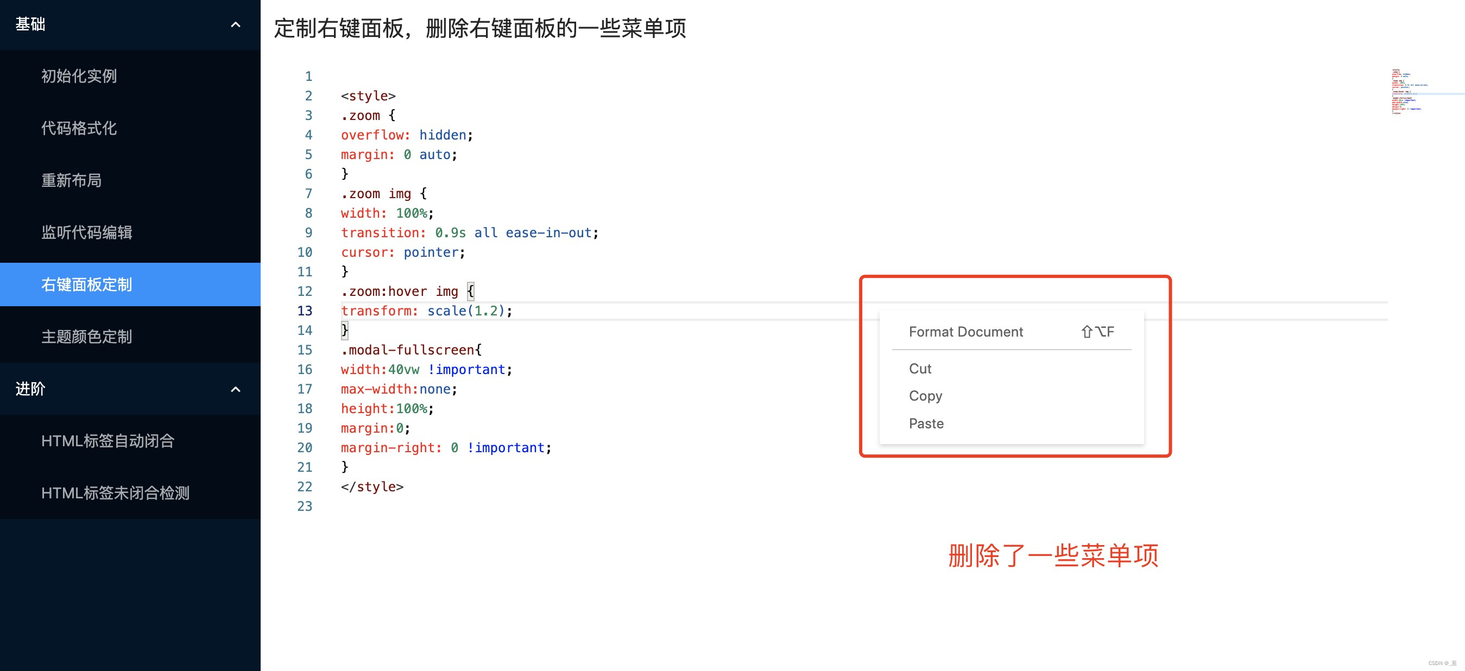Viewport: 1465px width, 671px height.
Task: Choose Format Document in the context menu
Action: 965,332
